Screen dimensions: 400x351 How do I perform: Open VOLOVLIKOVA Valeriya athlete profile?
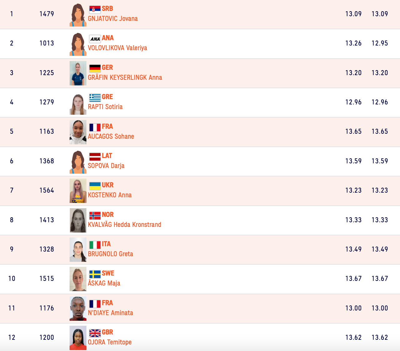(x=117, y=48)
